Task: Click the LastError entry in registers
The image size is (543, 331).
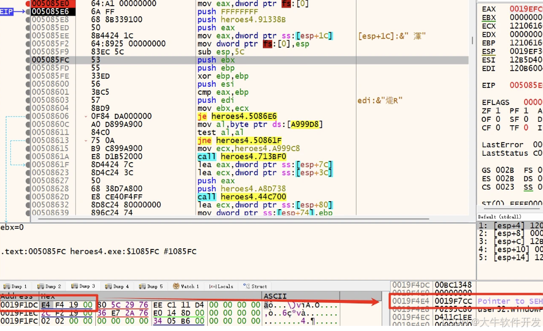Action: pos(512,145)
